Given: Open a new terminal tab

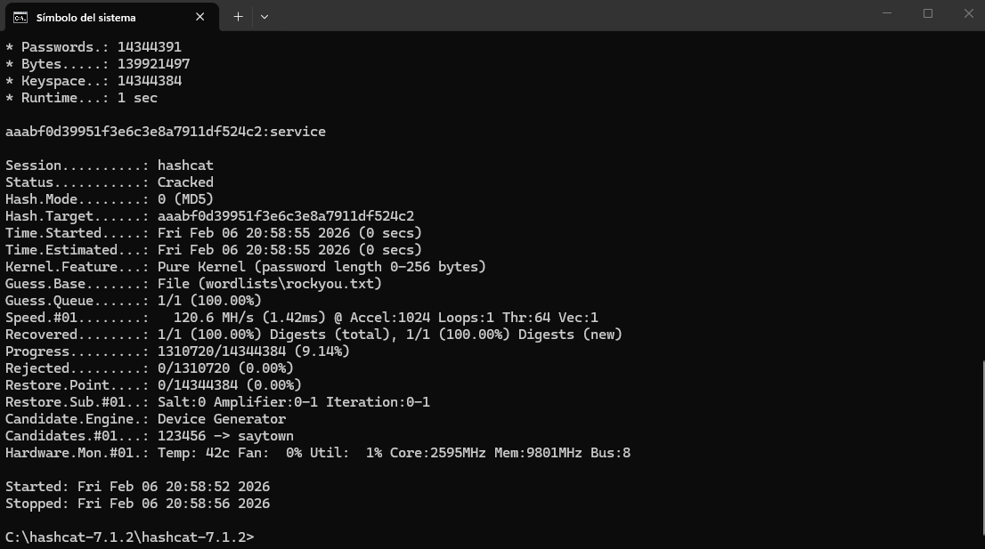Looking at the screenshot, I should [238, 16].
